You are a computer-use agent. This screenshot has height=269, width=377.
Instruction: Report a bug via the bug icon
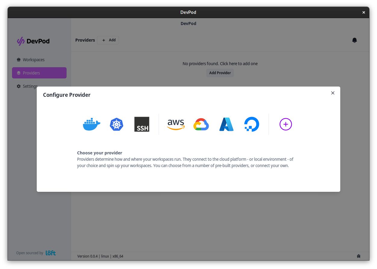point(359,256)
